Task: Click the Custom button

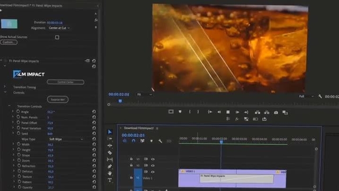Action: (x=9, y=42)
